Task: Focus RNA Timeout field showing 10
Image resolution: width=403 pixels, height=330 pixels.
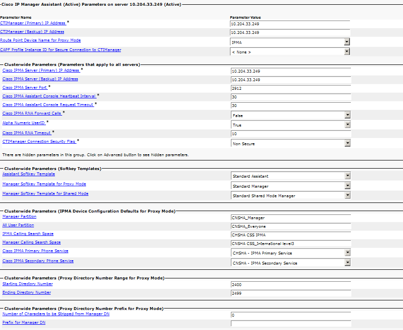Action: [x=291, y=134]
